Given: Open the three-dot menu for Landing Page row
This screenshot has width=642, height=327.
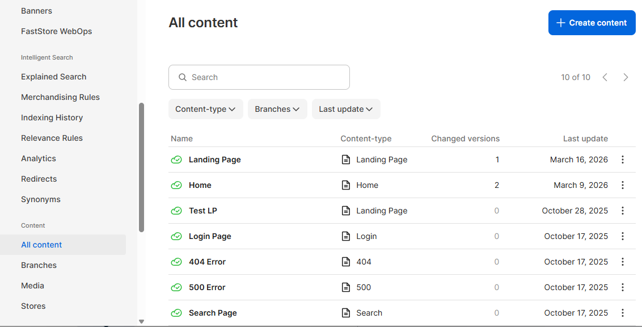Looking at the screenshot, I should [x=622, y=160].
